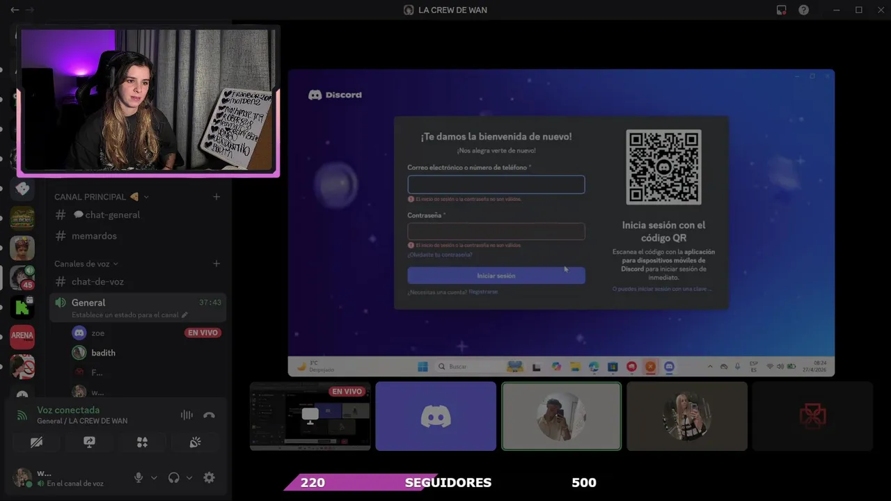Open the Edge taskbar icon in stream
Screen dimensions: 891x501
(593, 367)
